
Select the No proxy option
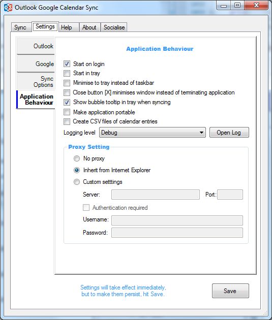77,158
